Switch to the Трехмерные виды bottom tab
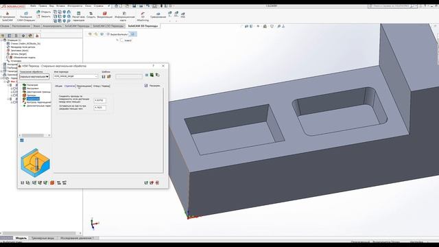439x247 pixels. 43,238
